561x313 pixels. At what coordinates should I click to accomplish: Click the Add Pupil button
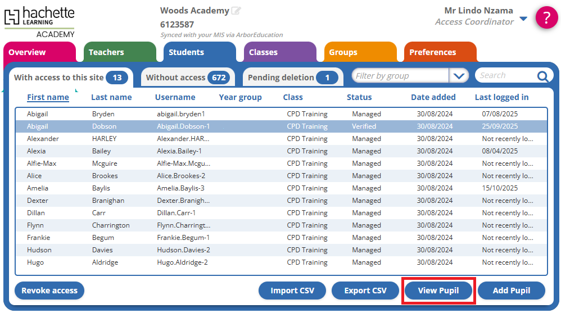[511, 291]
